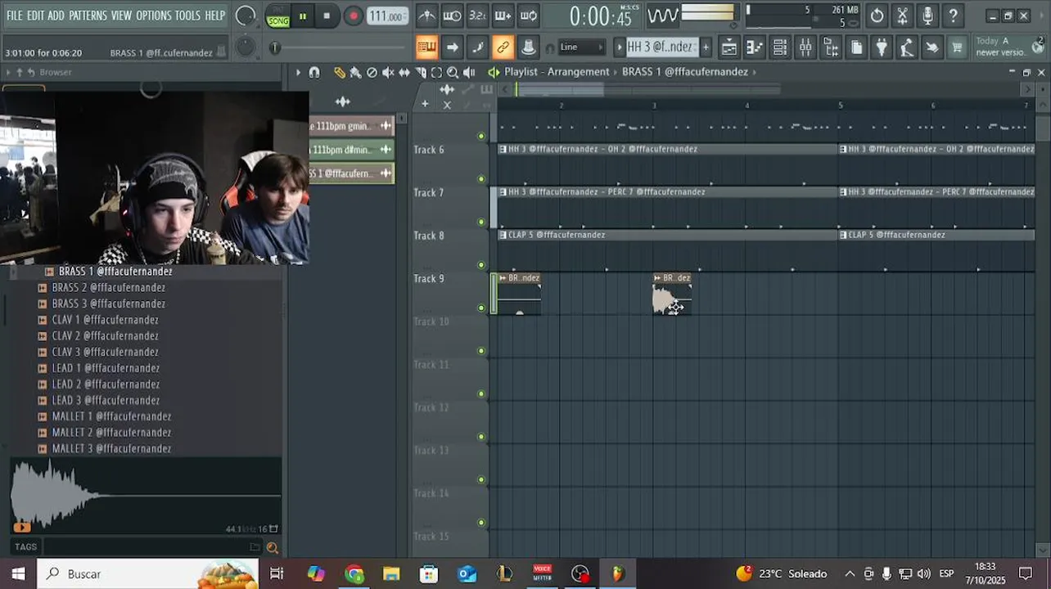1051x589 pixels.
Task: Open the Mixer icon
Action: (805, 47)
